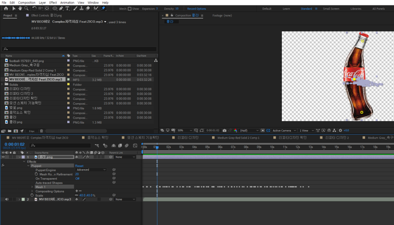Toggle motion blur switch in timeline
Image resolution: width=394 pixels, height=225 pixels.
click(x=126, y=146)
